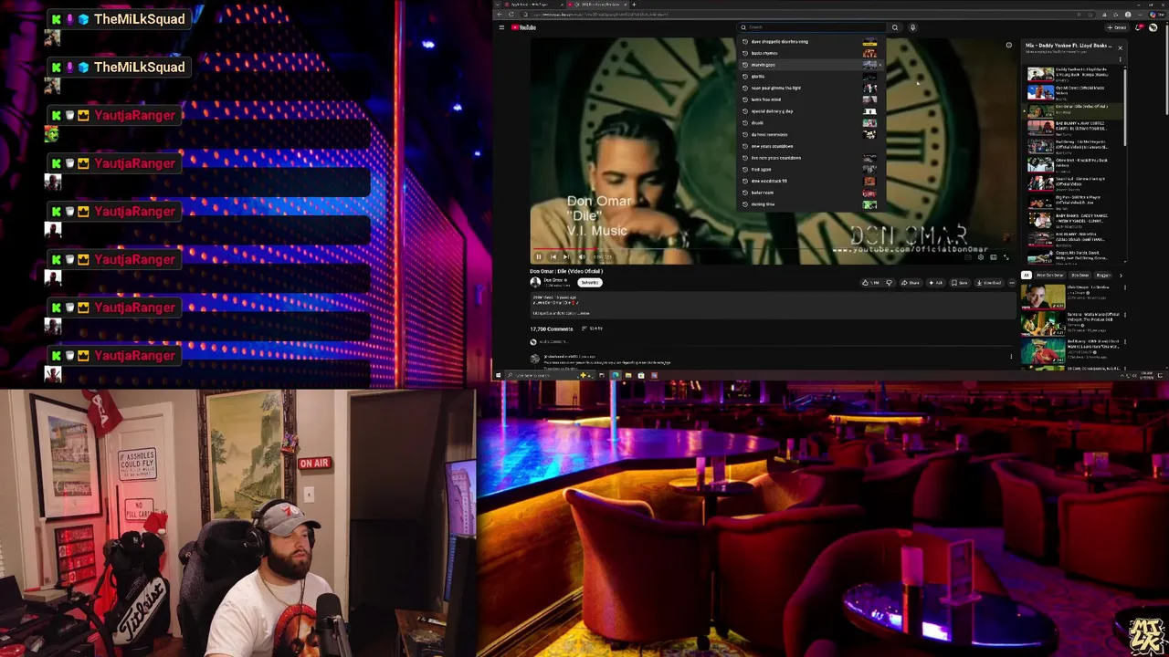Select 'sean paul gimme the light' suggestion
The height and width of the screenshot is (657, 1169).
point(809,88)
